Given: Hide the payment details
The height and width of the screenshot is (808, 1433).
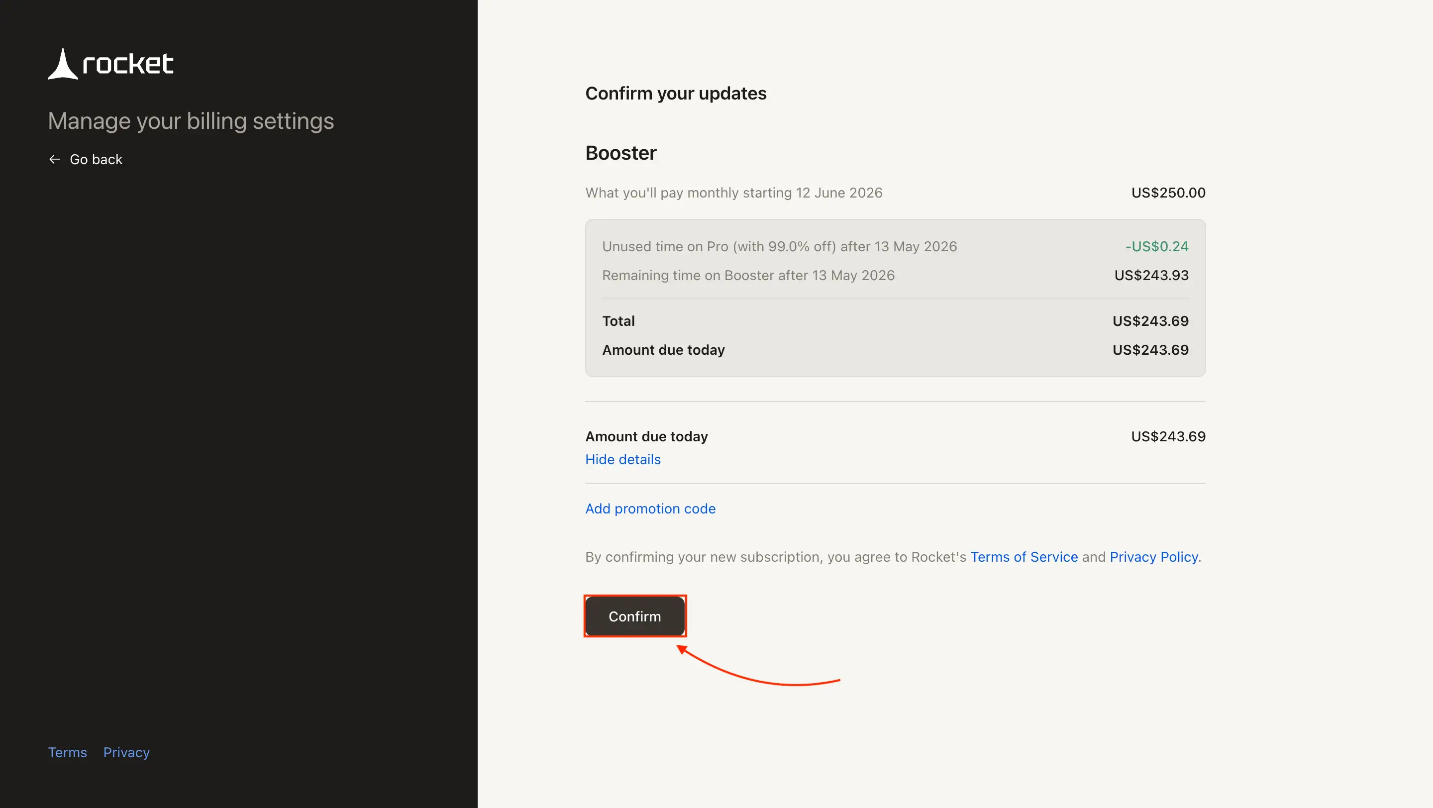Looking at the screenshot, I should (x=622, y=459).
